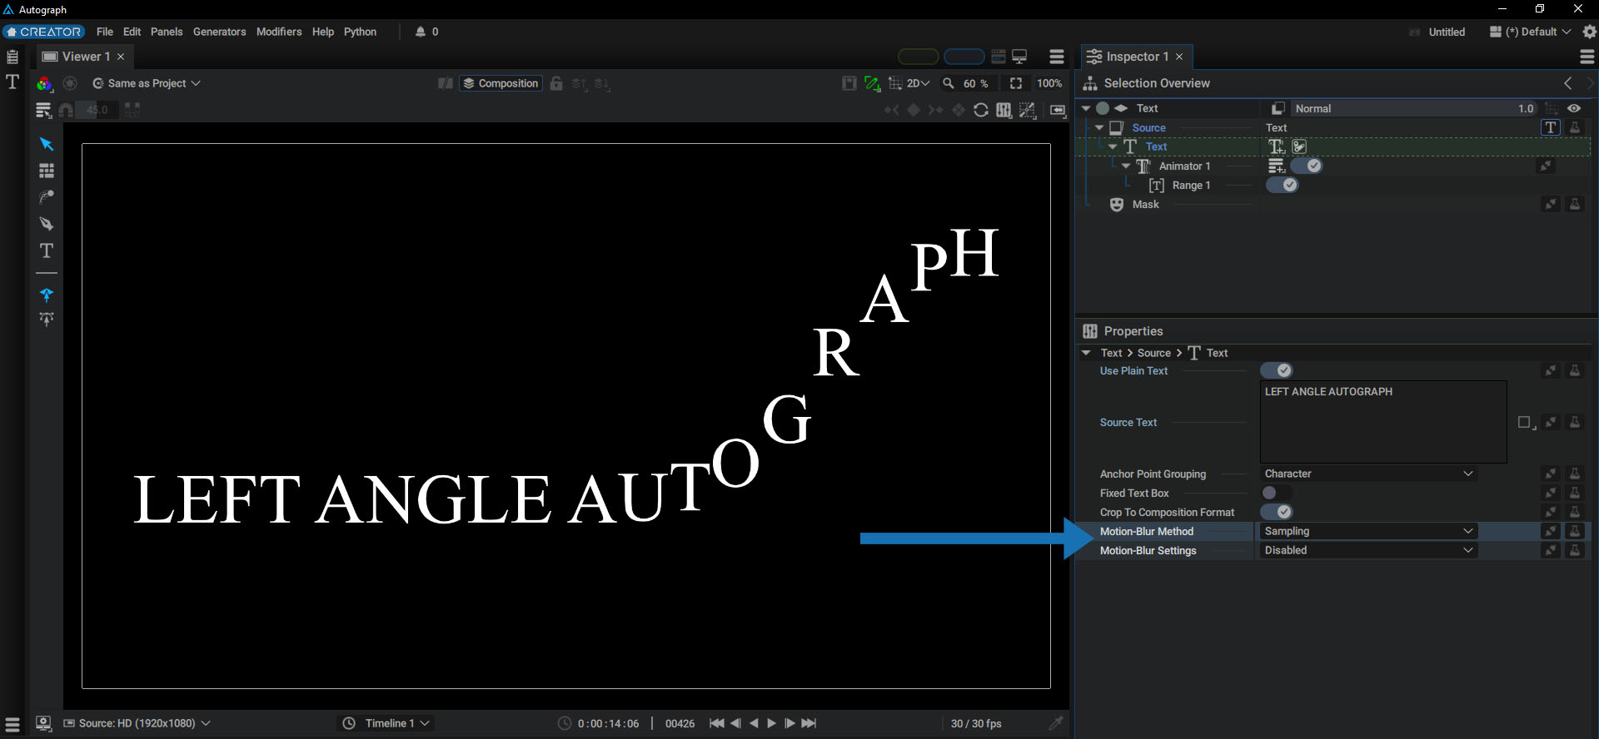
Task: Enable the Fixed Text Box switch
Action: (1277, 493)
